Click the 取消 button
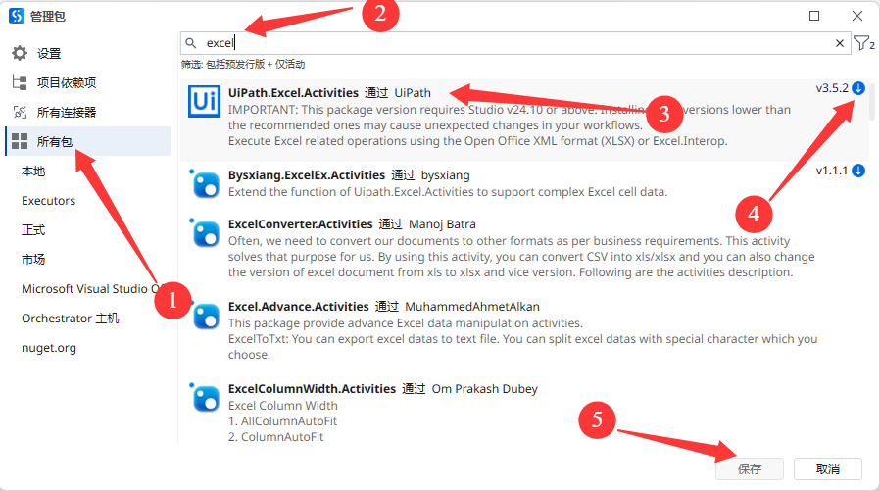Screen dimensions: 880x491 [x=828, y=468]
